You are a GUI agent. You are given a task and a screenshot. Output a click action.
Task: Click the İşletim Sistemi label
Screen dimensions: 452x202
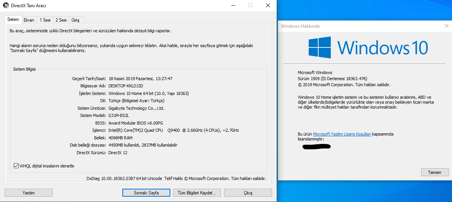(93, 93)
